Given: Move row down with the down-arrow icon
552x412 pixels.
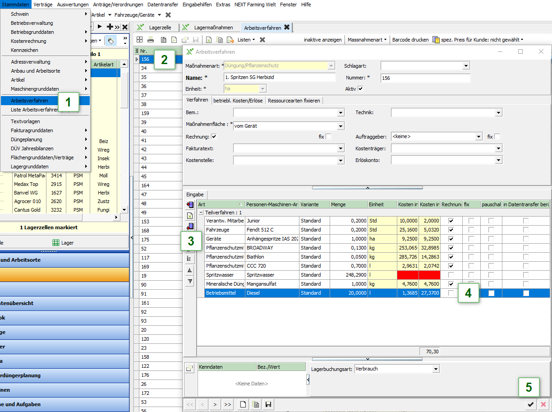Looking at the screenshot, I should (x=190, y=281).
